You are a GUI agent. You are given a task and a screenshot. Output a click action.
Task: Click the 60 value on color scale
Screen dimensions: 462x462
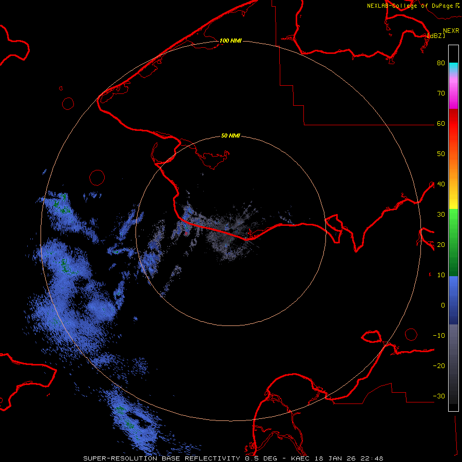pyautogui.click(x=441, y=124)
